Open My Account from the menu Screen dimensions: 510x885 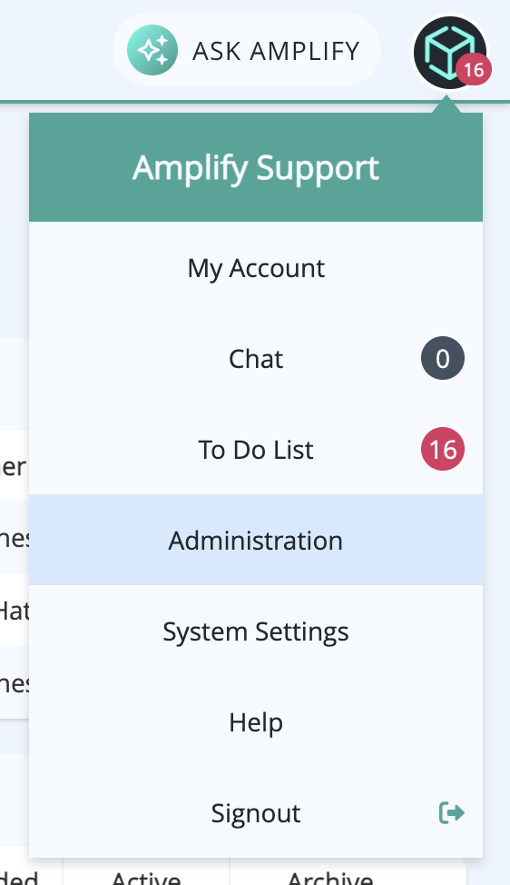tap(256, 268)
